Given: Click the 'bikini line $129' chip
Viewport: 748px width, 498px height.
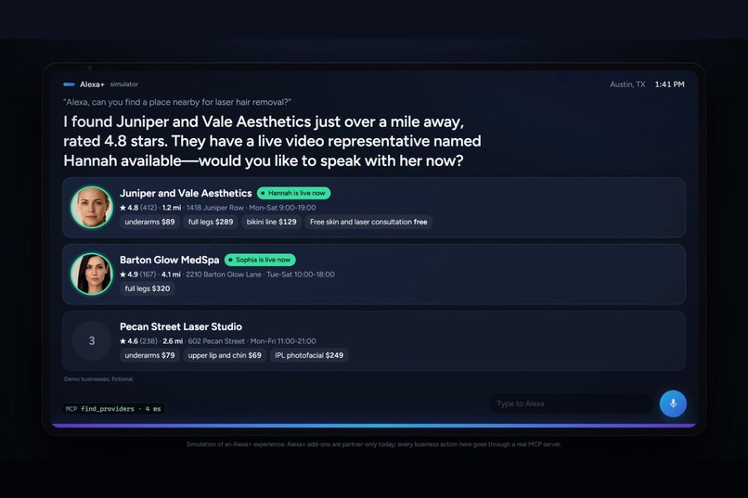Looking at the screenshot, I should (x=271, y=222).
